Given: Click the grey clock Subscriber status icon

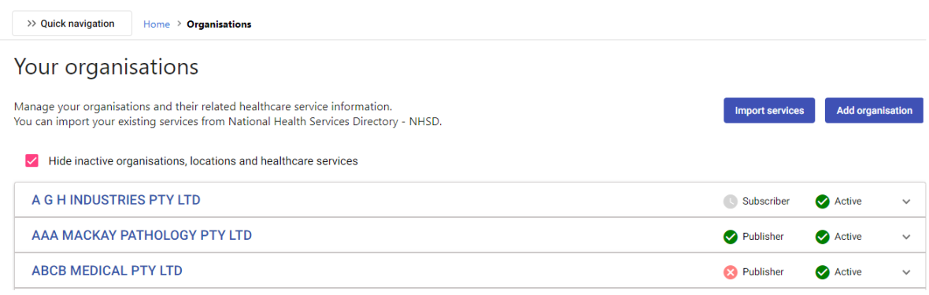Looking at the screenshot, I should (730, 201).
